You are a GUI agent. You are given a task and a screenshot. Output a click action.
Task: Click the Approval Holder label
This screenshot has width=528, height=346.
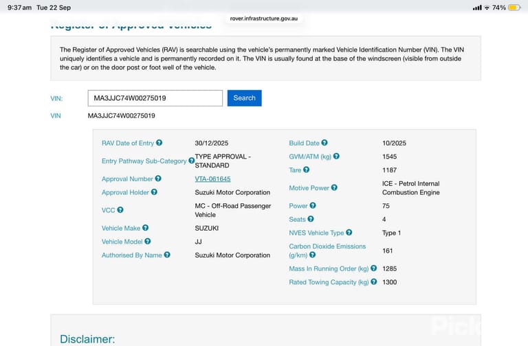tap(125, 192)
